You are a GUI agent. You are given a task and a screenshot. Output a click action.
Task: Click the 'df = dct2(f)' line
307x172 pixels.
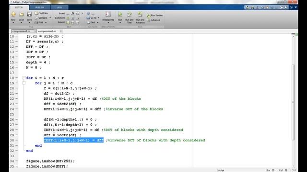tap(59, 94)
